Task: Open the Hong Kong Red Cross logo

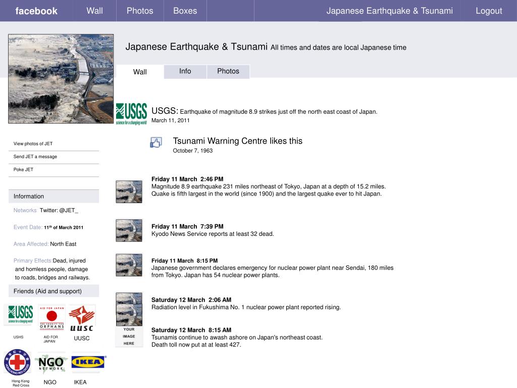Action: 17,362
